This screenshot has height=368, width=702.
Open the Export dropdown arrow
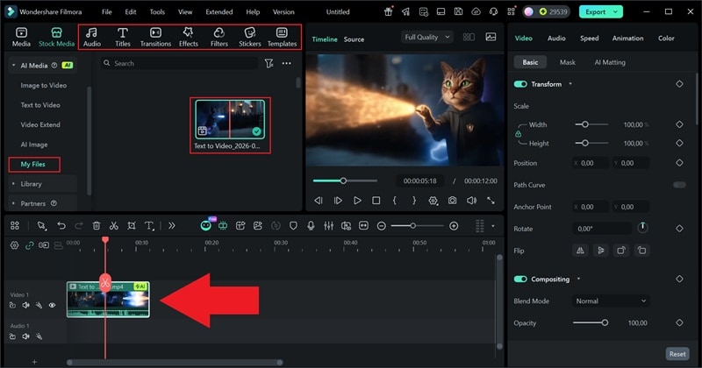point(616,12)
